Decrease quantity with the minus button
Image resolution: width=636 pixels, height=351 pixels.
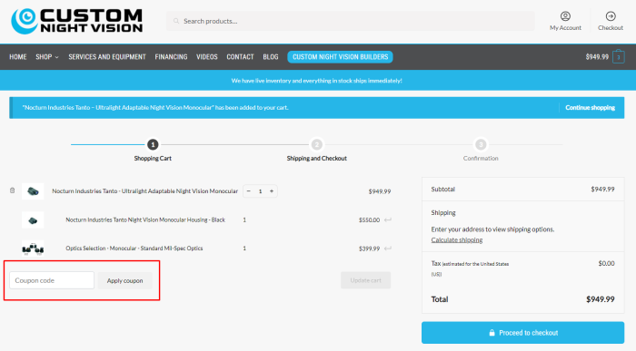pyautogui.click(x=249, y=191)
